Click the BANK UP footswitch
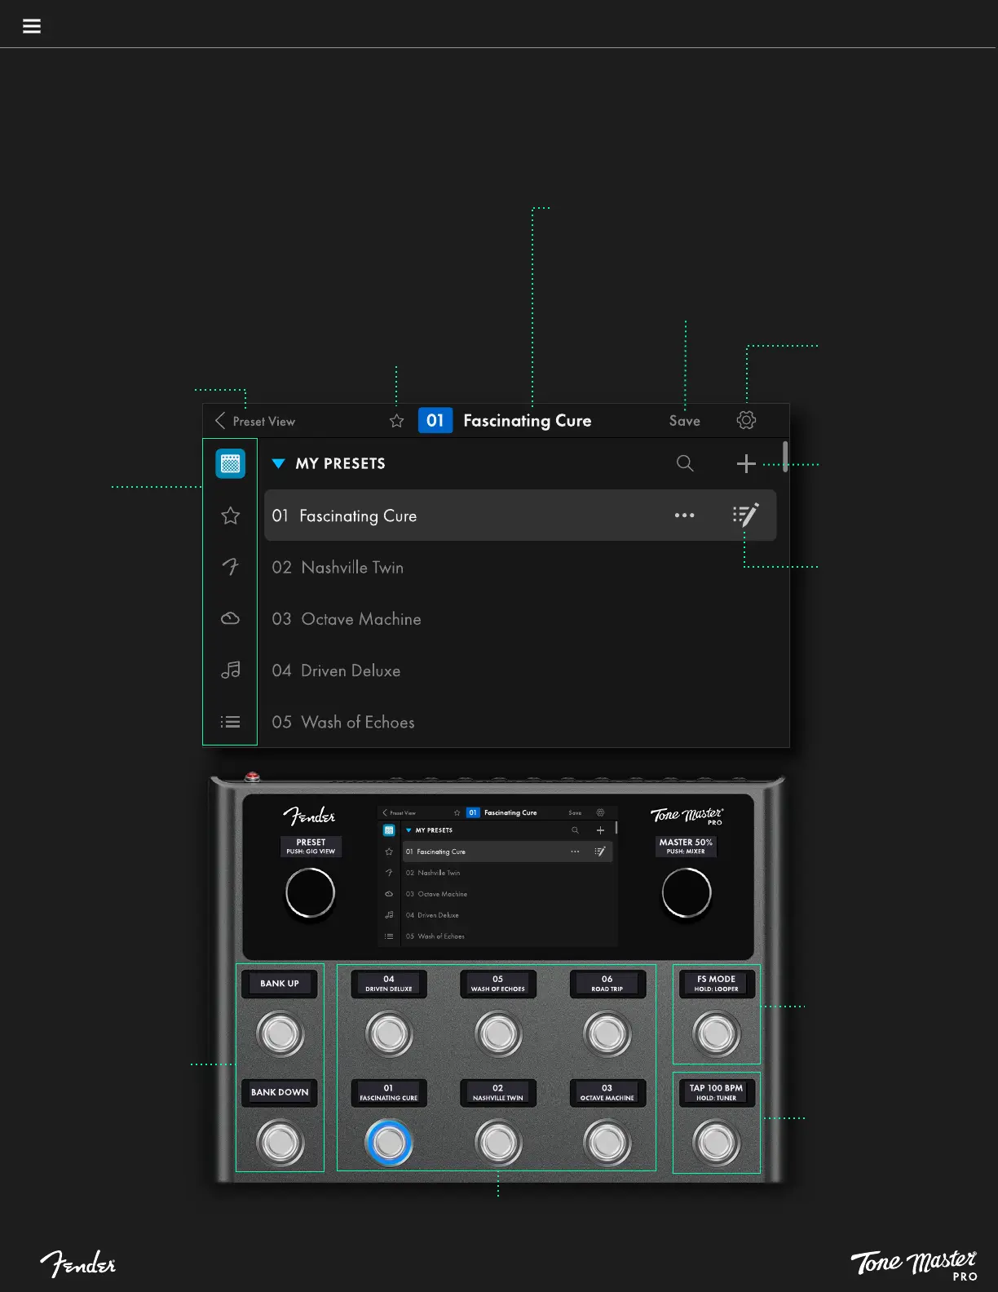Image resolution: width=998 pixels, height=1292 pixels. 280,1033
